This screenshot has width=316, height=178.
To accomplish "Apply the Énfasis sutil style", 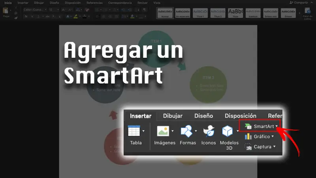I will [271, 13].
